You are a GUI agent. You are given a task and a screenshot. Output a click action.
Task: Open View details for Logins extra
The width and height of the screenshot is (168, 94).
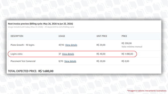pos(68,54)
